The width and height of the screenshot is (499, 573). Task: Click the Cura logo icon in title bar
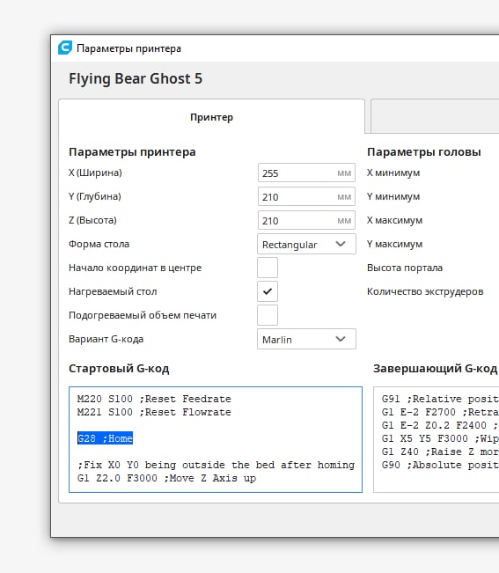click(65, 48)
